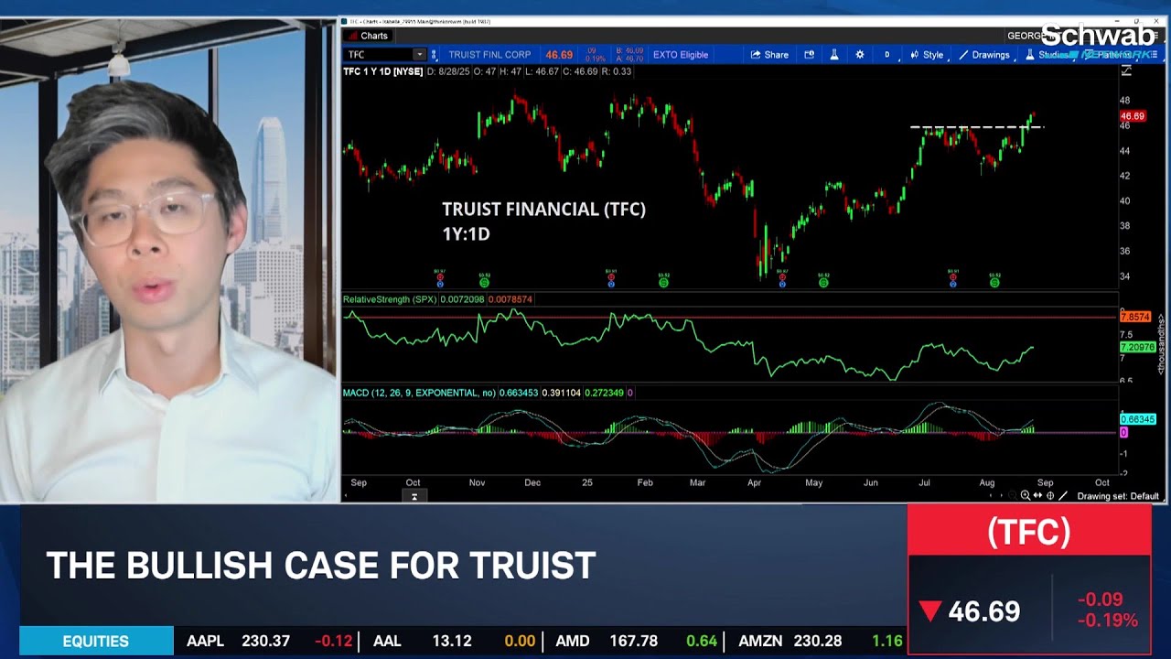Click the earnings marker near Sep
The image size is (1171, 659).
440,283
